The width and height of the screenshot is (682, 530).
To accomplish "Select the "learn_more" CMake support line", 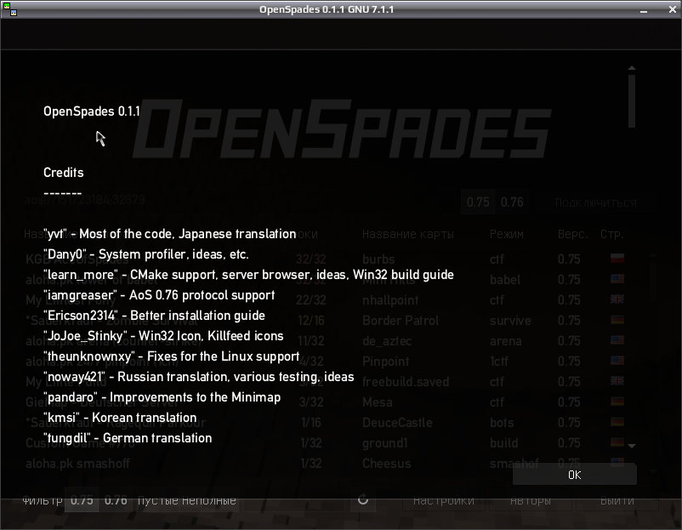I will (248, 275).
